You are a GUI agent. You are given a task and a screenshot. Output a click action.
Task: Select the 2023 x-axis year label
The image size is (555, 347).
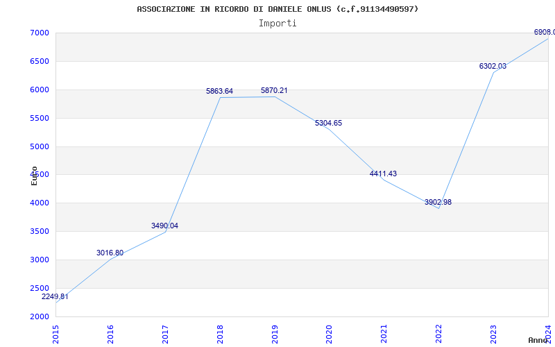click(x=494, y=335)
